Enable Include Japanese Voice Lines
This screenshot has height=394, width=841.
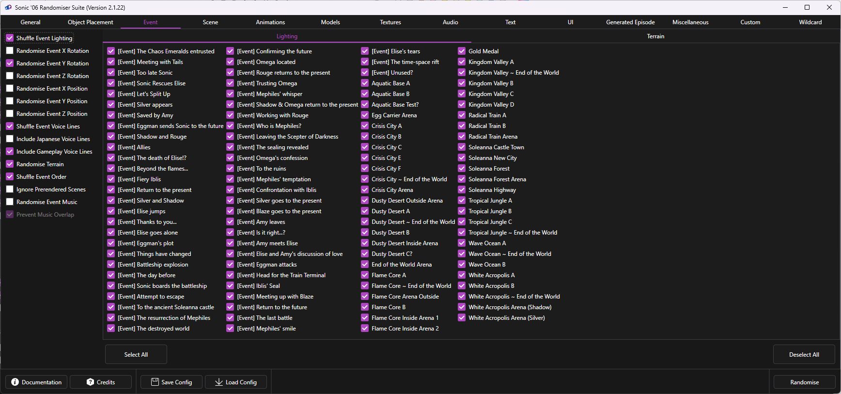(10, 139)
